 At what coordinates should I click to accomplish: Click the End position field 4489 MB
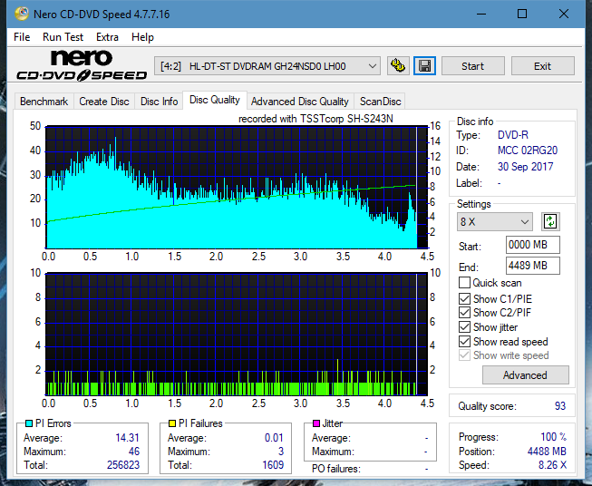(x=532, y=266)
